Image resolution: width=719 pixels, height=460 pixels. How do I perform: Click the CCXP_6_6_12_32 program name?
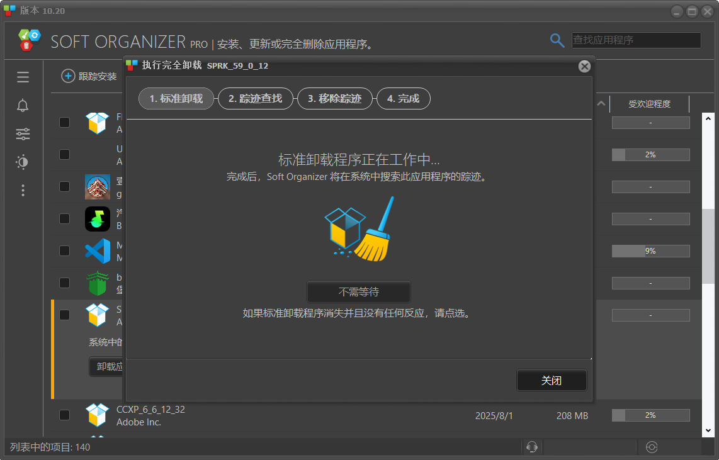pos(150,410)
